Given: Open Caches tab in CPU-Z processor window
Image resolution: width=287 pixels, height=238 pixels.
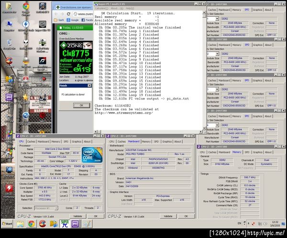Looking at the screenshot, I should pos(31,141).
